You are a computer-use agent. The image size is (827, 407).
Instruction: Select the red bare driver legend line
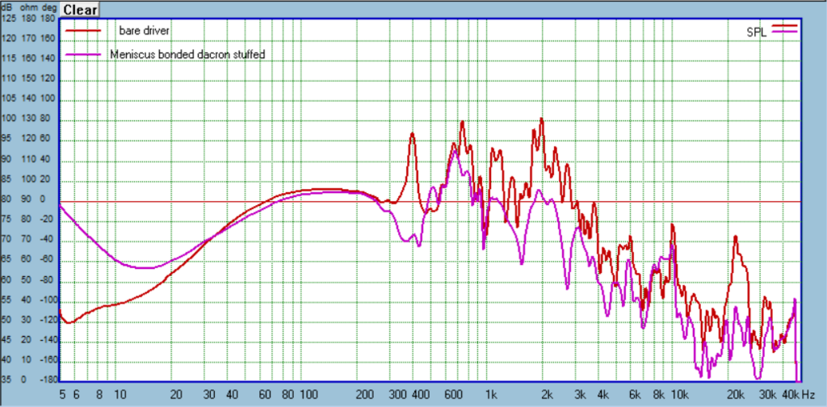pyautogui.click(x=83, y=31)
